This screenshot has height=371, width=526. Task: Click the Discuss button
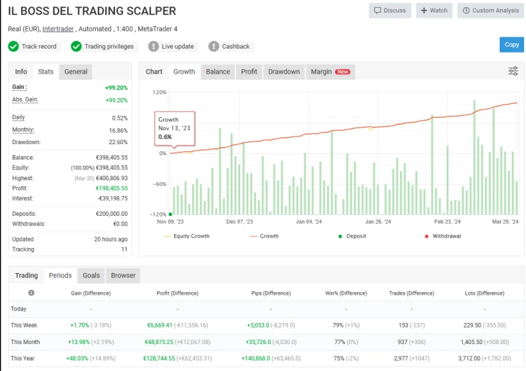[390, 11]
